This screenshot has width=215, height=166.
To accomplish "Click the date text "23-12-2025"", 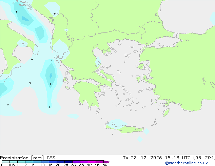I will 146,158.
